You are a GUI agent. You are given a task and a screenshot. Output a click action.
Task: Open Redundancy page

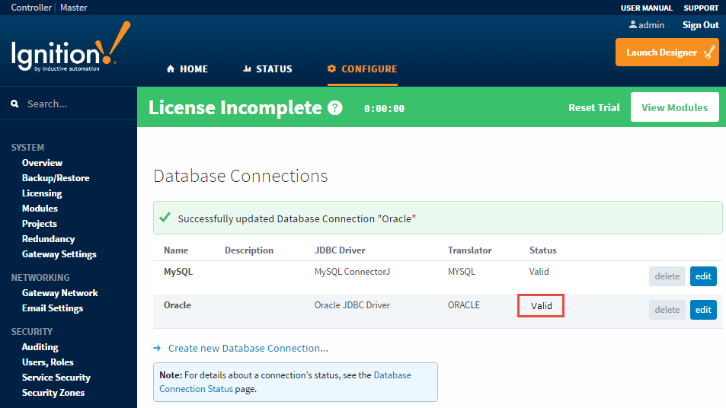click(x=48, y=239)
